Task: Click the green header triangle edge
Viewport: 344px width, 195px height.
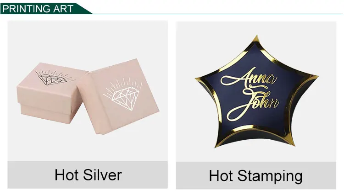Action: (x=84, y=9)
